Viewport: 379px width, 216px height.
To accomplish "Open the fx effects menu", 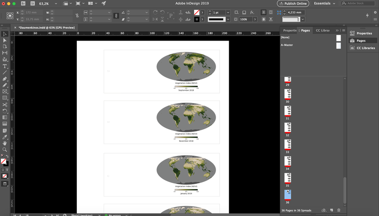I will (x=252, y=12).
